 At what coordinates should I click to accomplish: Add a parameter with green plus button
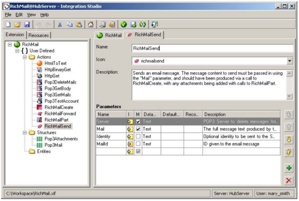click(289, 169)
